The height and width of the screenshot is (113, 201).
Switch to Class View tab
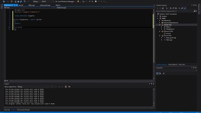(x=182, y=64)
